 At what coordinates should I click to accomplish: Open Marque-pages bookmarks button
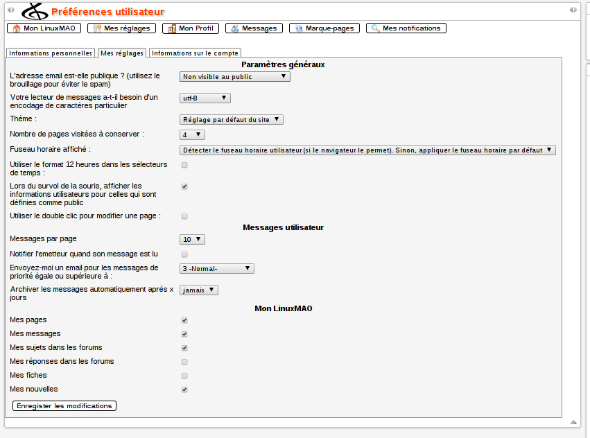pyautogui.click(x=324, y=28)
